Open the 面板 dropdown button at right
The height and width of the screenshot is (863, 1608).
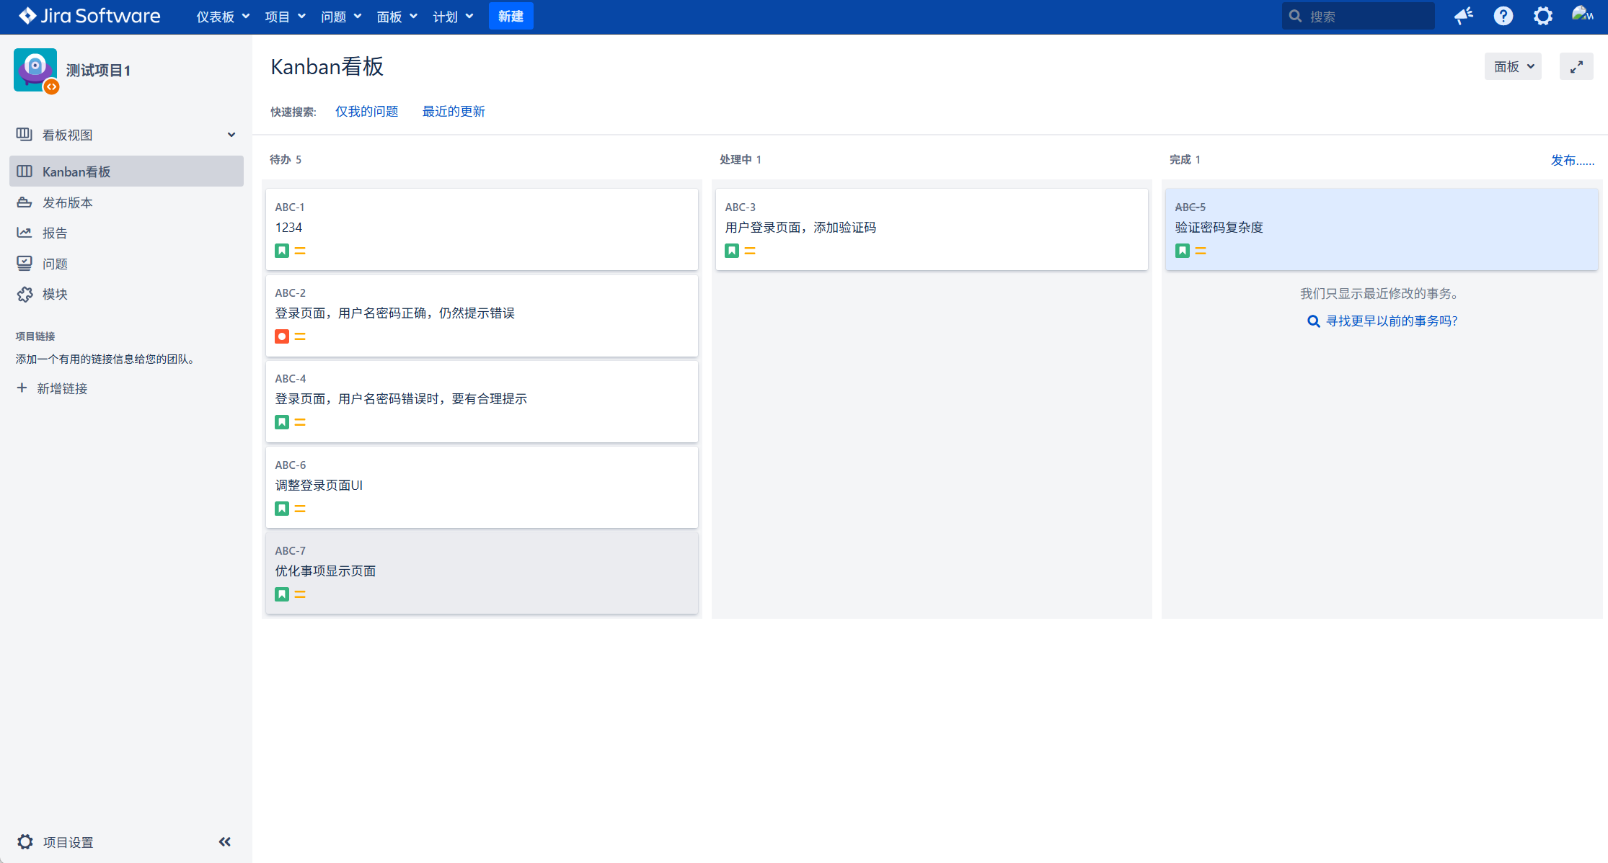pos(1513,67)
